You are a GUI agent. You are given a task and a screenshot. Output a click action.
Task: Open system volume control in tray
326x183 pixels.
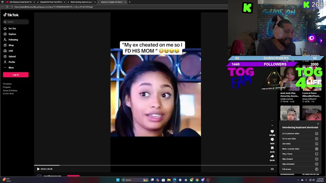tap(313, 180)
